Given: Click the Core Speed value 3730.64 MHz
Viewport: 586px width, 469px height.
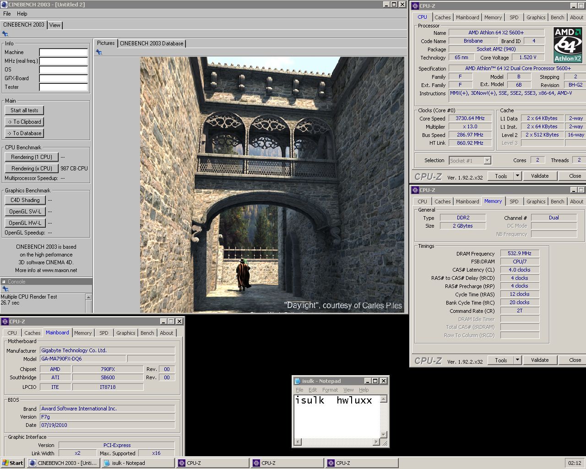Looking at the screenshot, I should (470, 118).
